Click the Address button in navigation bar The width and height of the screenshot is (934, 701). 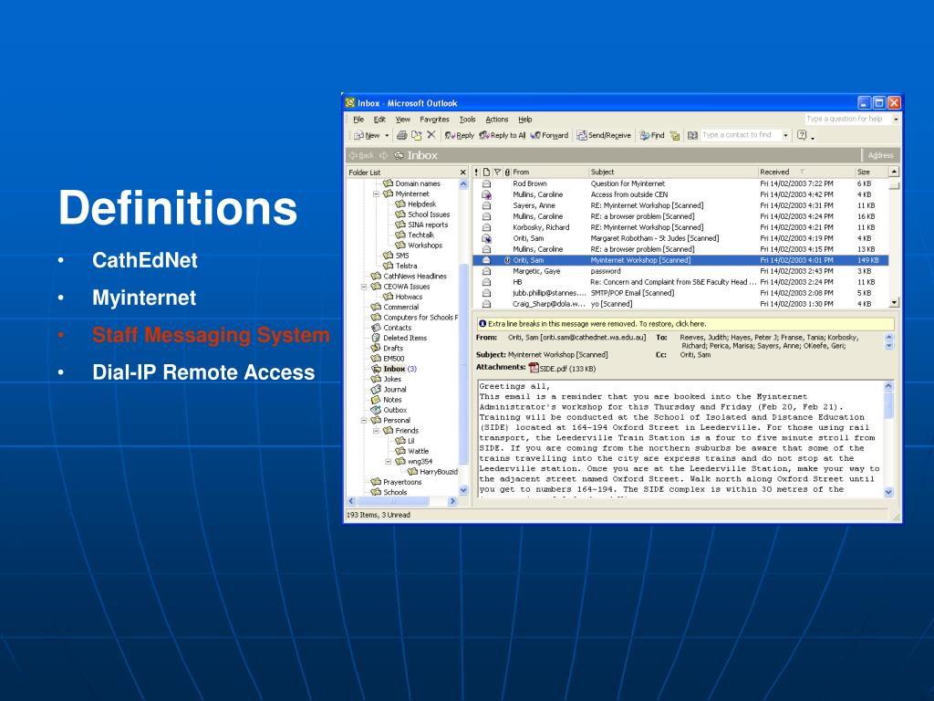tap(880, 155)
